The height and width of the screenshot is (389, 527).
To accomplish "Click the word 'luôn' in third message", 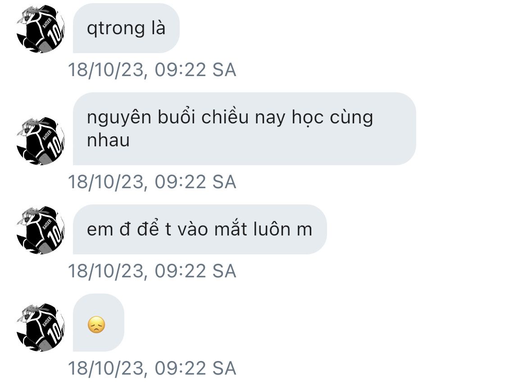I will [272, 229].
